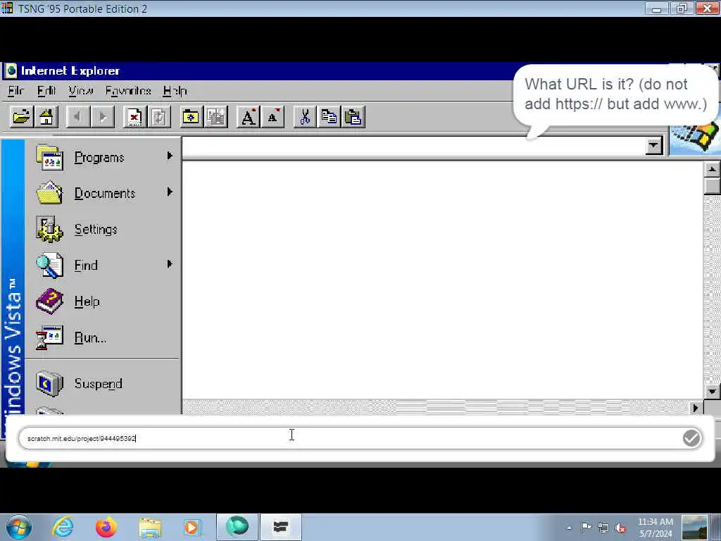721x541 pixels.
Task: Click the scroll down arrow of page
Action: 712,392
